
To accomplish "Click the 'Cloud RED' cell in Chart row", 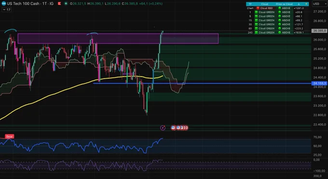I will [x=265, y=8].
